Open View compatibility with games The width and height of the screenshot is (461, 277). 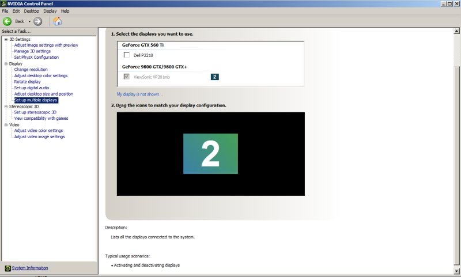41,119
